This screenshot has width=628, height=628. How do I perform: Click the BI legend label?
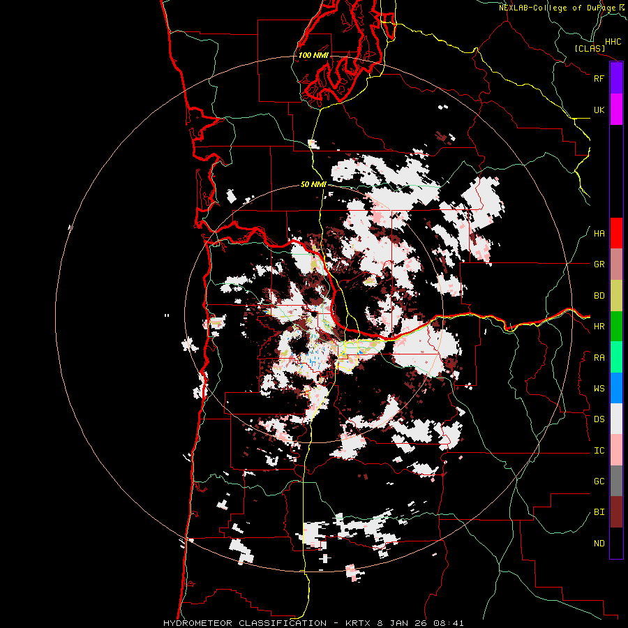click(x=599, y=512)
